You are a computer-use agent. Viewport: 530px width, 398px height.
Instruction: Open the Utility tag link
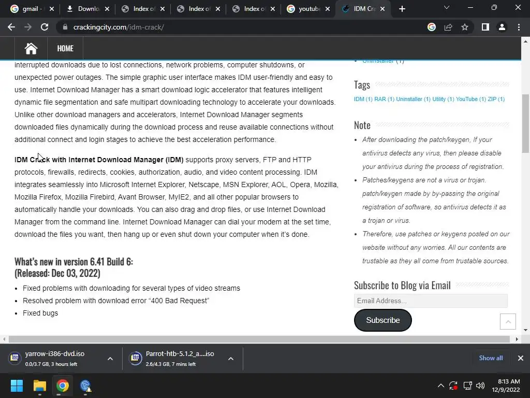coord(443,99)
